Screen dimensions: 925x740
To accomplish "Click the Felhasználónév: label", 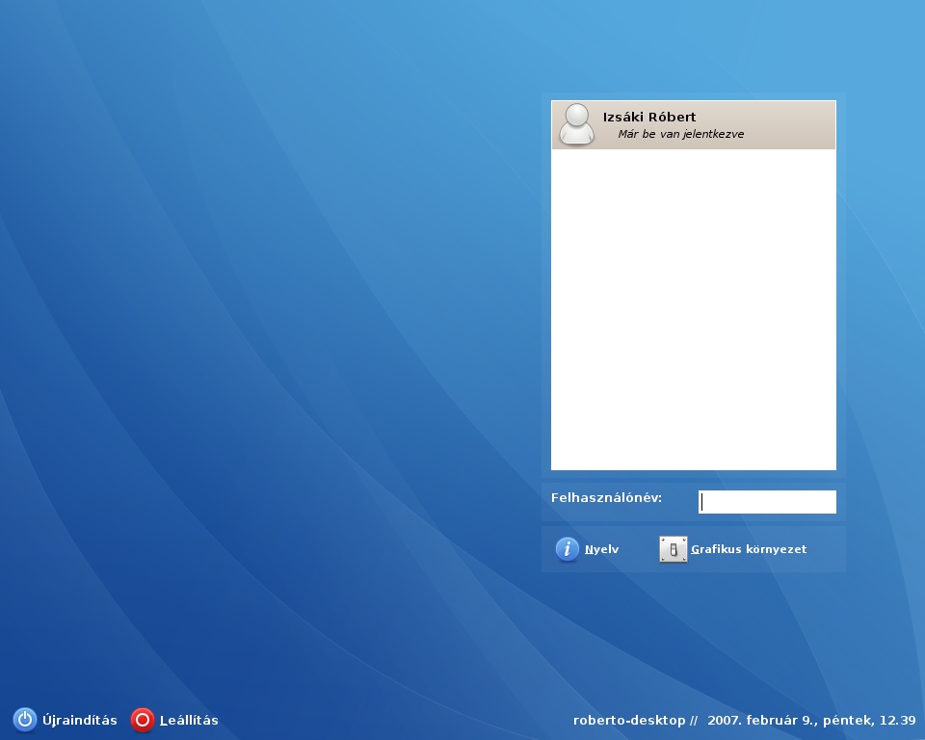I will (606, 497).
